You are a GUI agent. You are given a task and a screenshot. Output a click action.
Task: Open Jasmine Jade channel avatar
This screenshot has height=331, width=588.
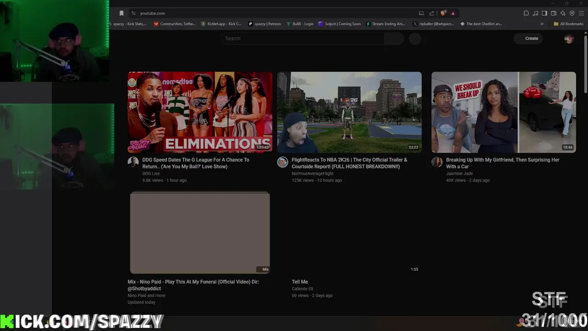point(437,162)
